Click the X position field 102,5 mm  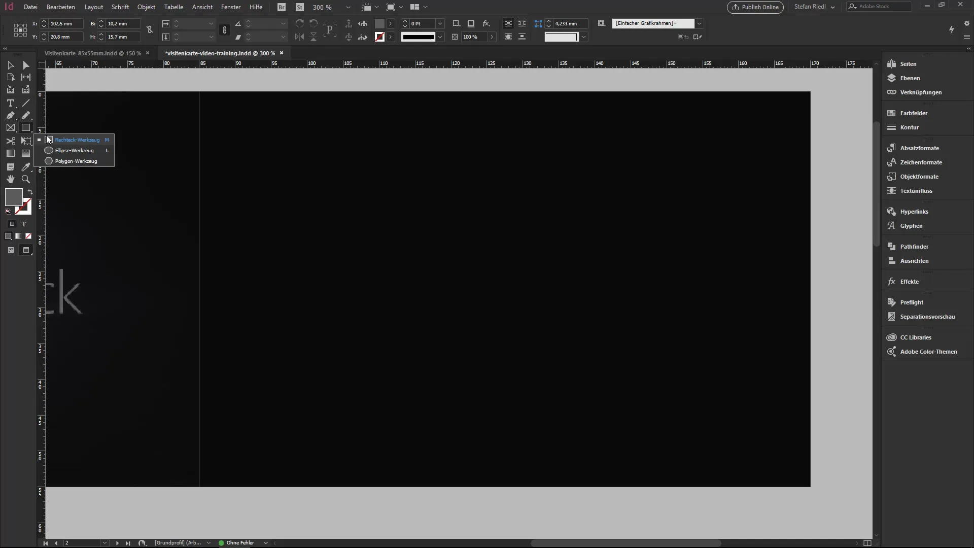(66, 23)
